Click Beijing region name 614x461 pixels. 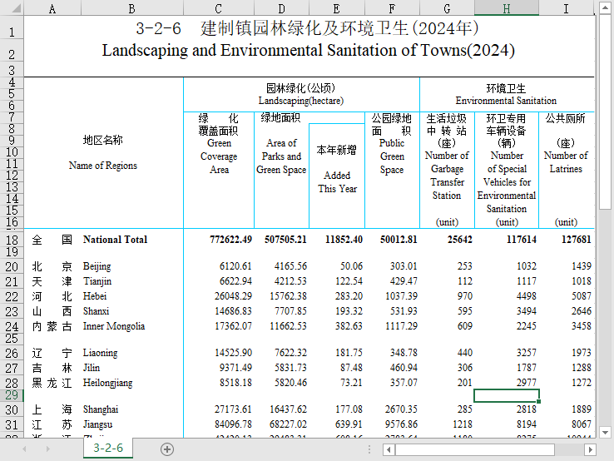click(x=97, y=266)
